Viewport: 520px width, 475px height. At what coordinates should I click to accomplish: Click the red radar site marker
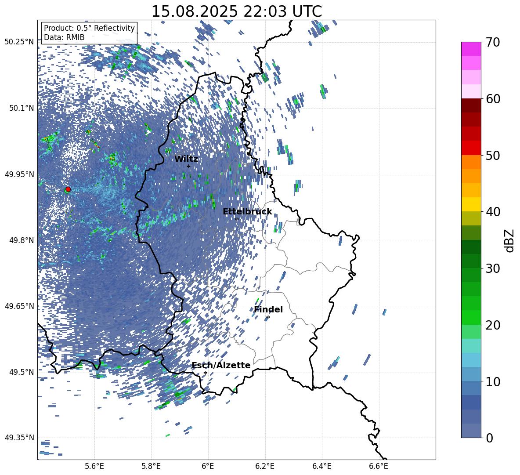point(68,189)
